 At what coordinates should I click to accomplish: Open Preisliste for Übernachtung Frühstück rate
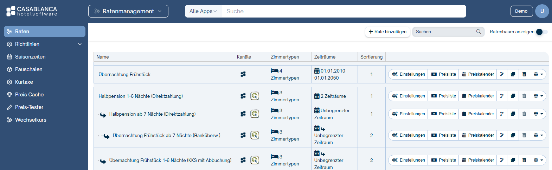pyautogui.click(x=443, y=74)
